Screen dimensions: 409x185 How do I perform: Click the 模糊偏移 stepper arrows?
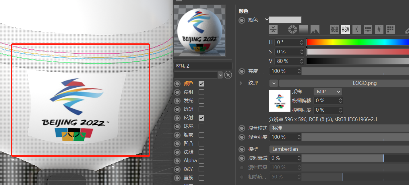340,100
